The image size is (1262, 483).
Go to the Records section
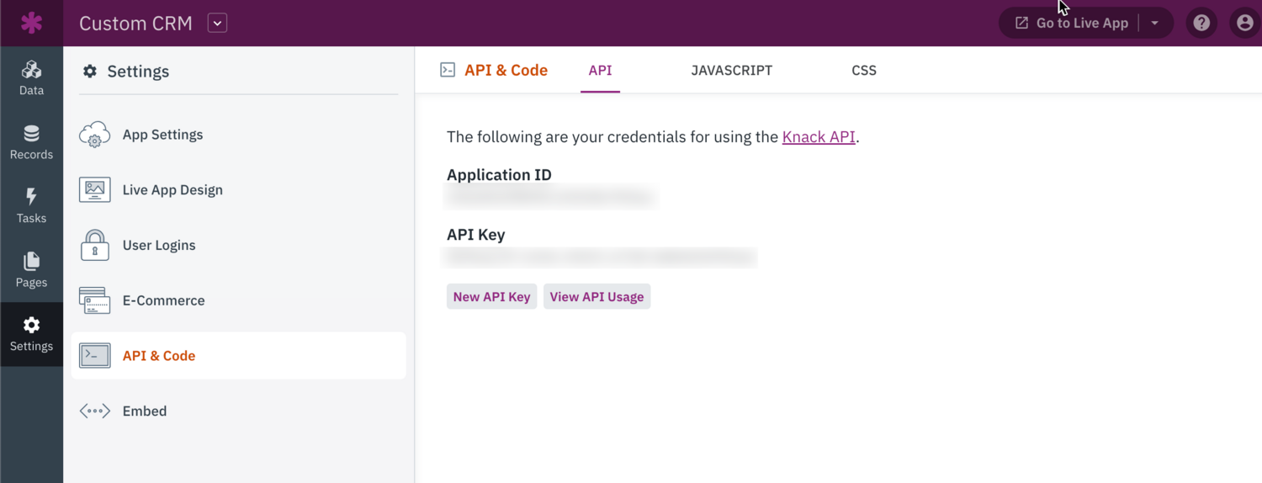pos(31,141)
